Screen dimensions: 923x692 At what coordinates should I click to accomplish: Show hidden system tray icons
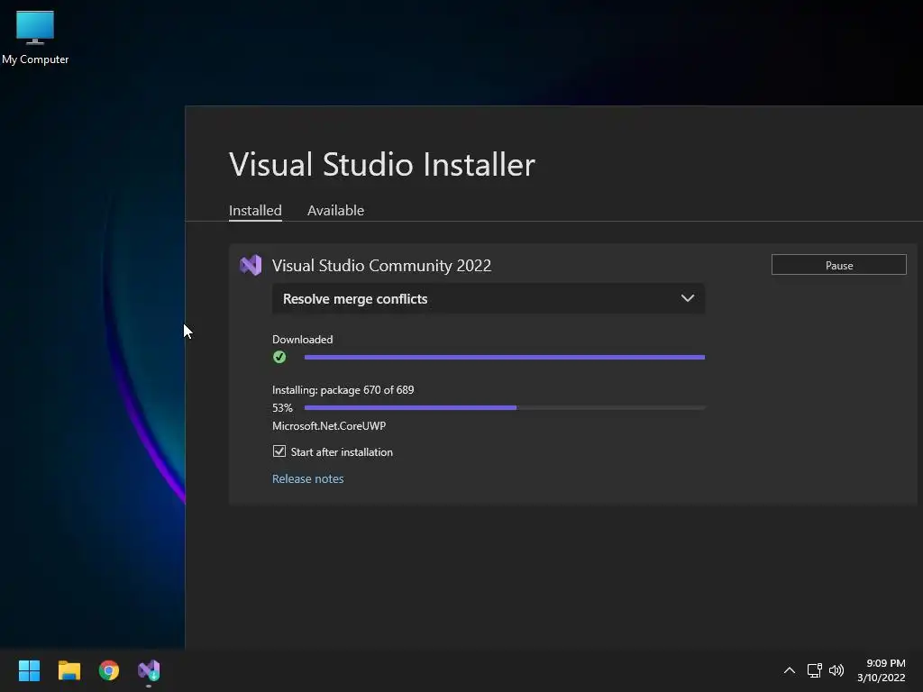click(x=790, y=670)
